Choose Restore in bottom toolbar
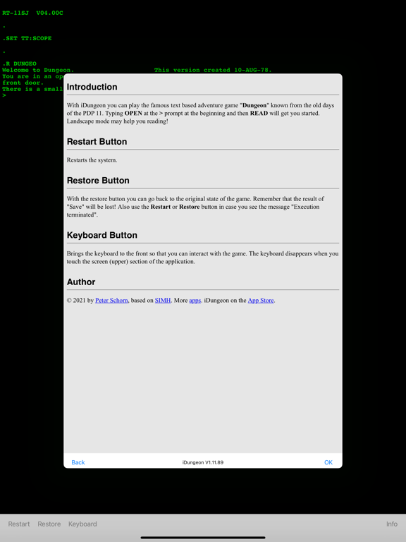The image size is (406, 542). point(49,524)
